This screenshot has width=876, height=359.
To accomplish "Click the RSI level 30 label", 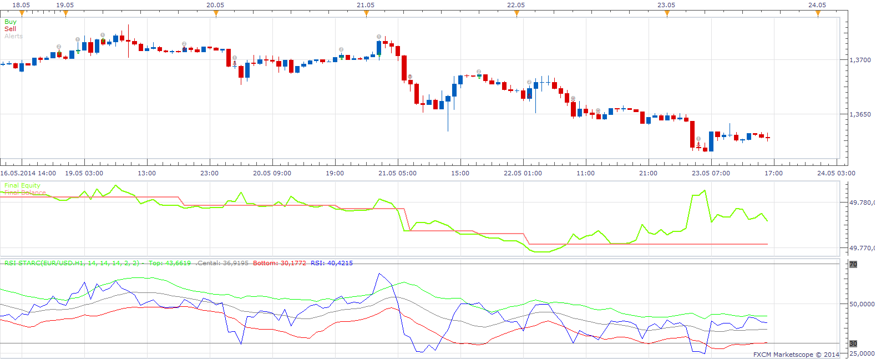I will click(853, 343).
